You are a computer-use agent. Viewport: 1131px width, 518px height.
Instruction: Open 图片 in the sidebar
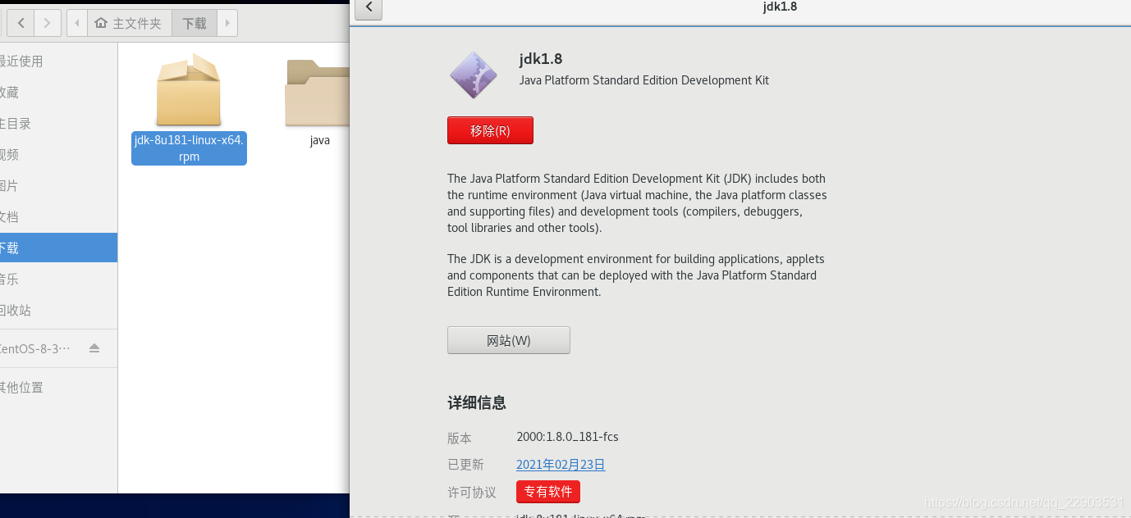58,185
